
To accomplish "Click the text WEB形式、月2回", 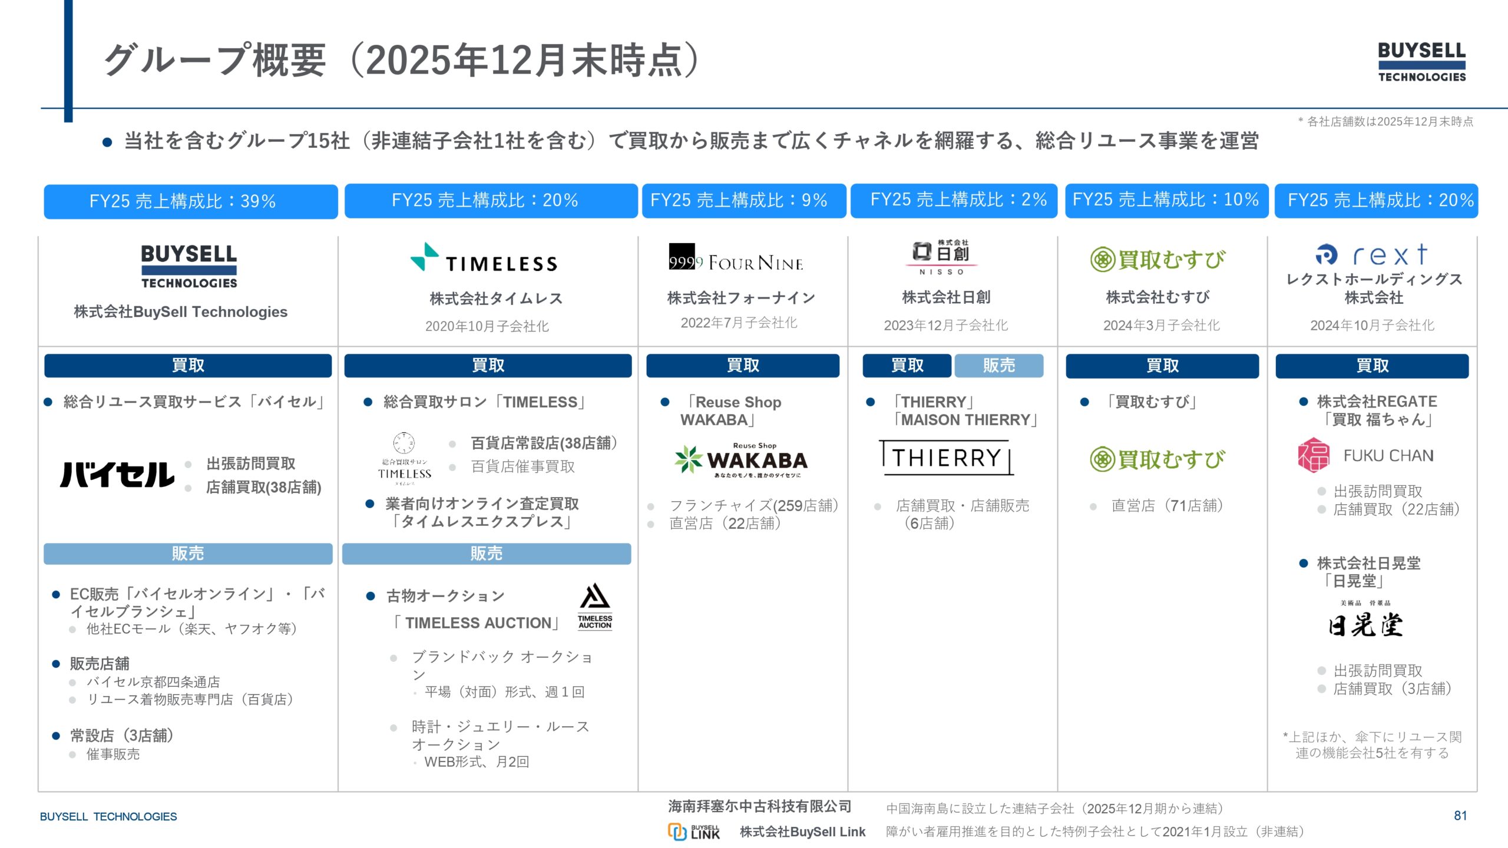I will pyautogui.click(x=477, y=762).
